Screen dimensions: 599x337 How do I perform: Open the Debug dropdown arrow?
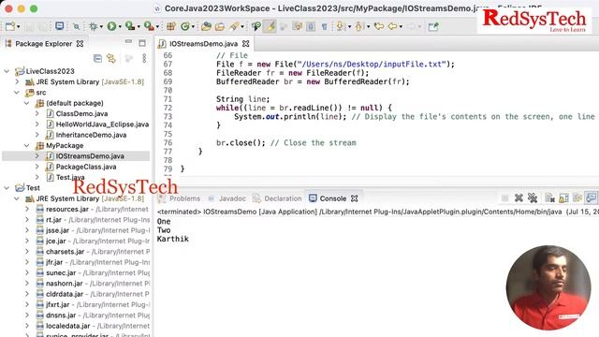(x=101, y=27)
